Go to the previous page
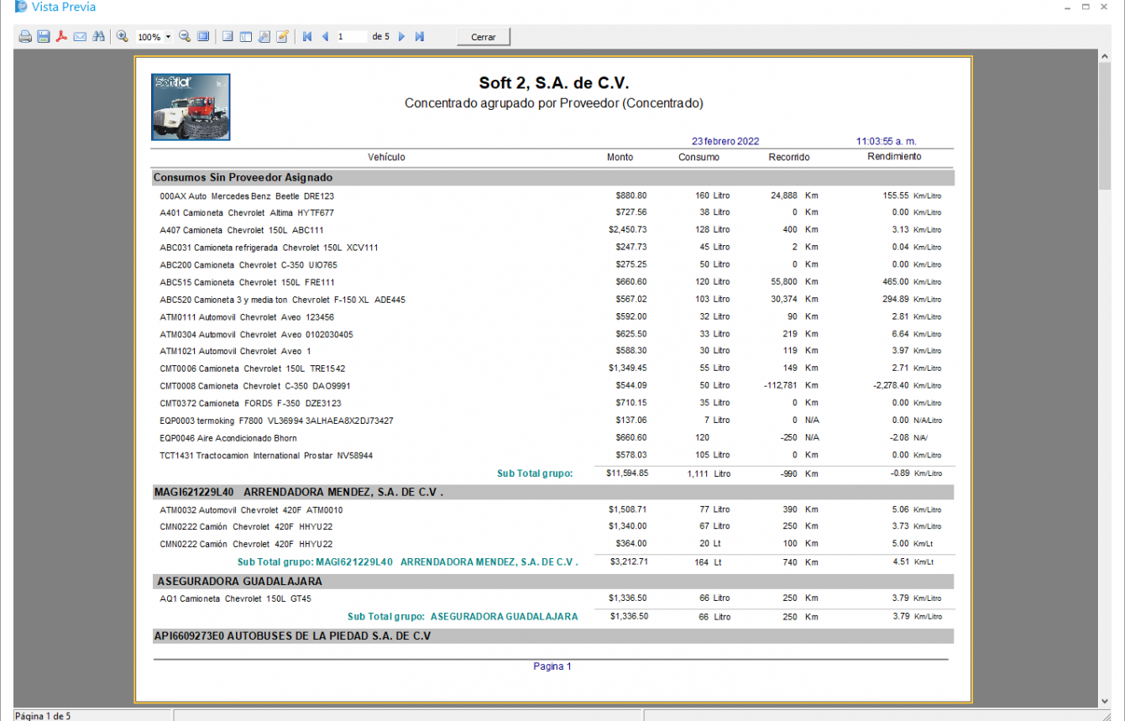Viewport: 1125px width, 721px height. [x=325, y=37]
